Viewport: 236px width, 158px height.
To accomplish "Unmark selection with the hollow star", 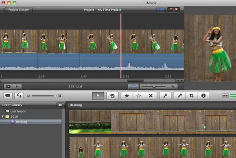I will click(139, 96).
